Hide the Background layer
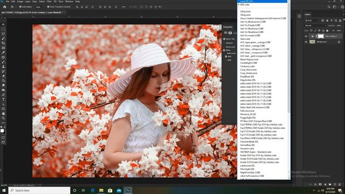 tap(306, 42)
